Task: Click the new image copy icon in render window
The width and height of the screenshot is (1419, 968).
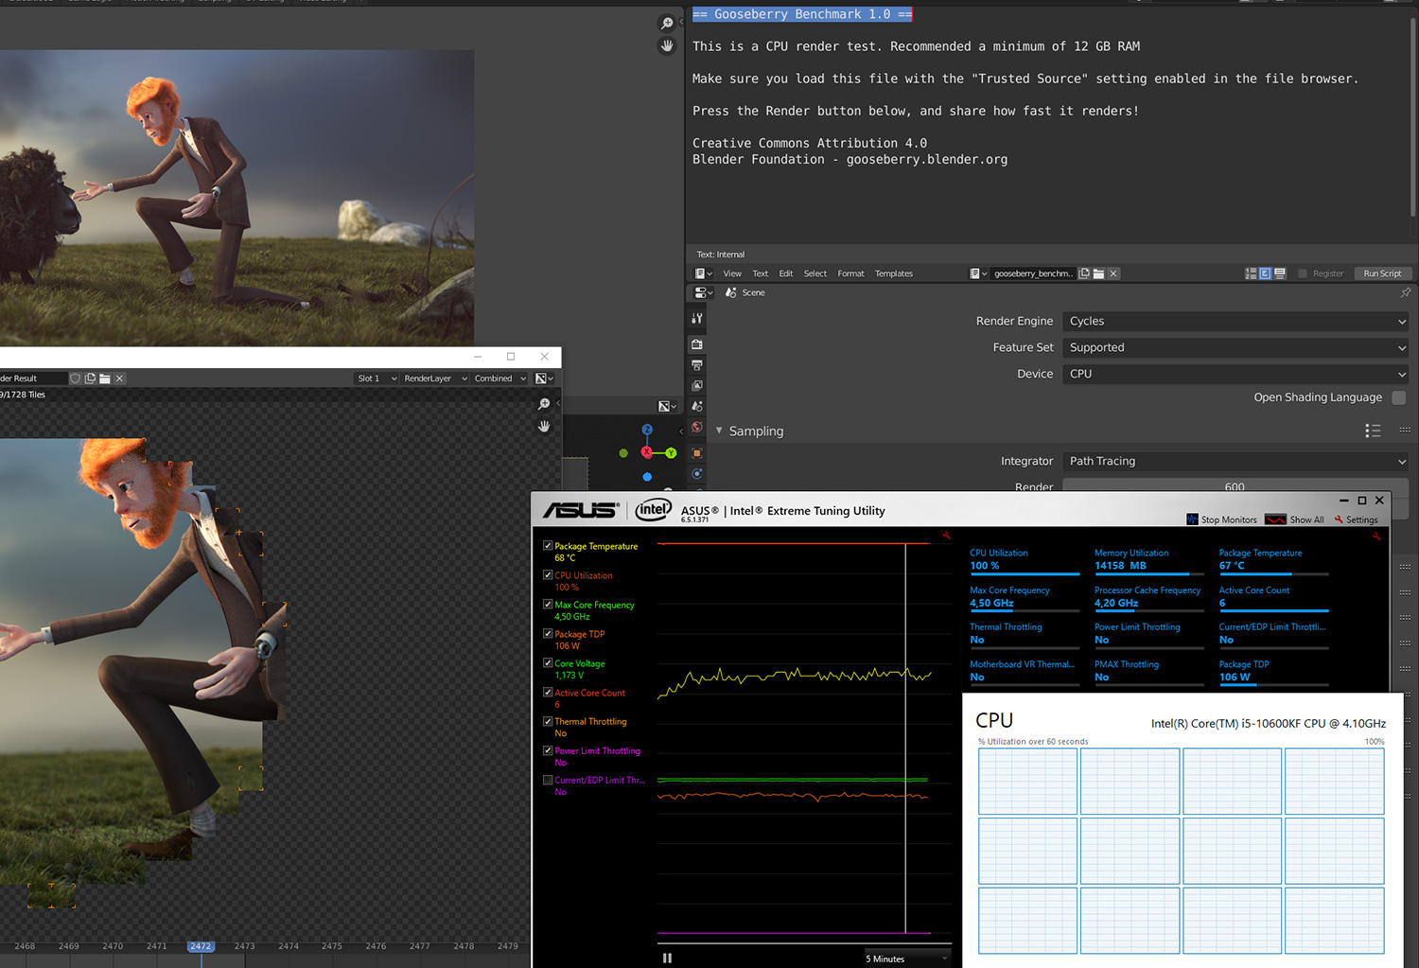Action: coord(90,378)
